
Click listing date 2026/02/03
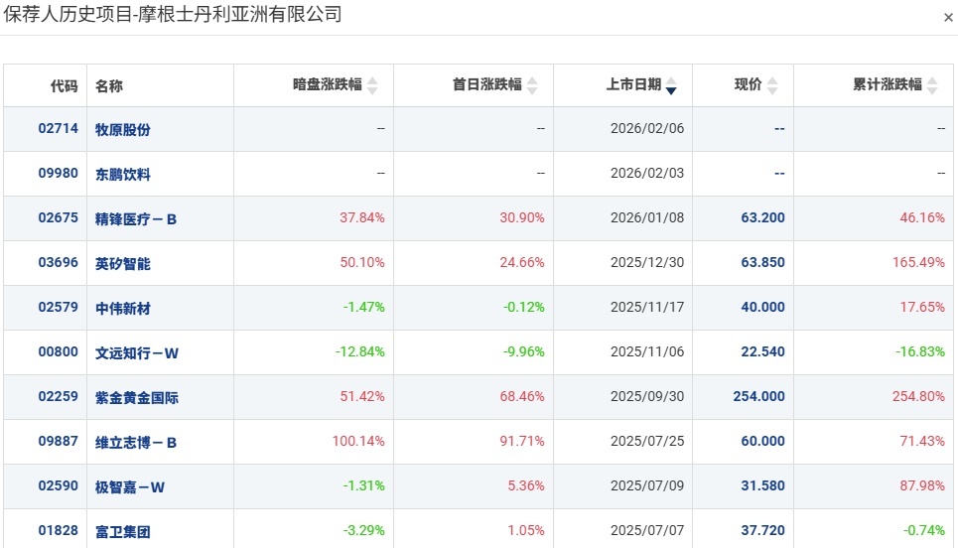coord(647,173)
